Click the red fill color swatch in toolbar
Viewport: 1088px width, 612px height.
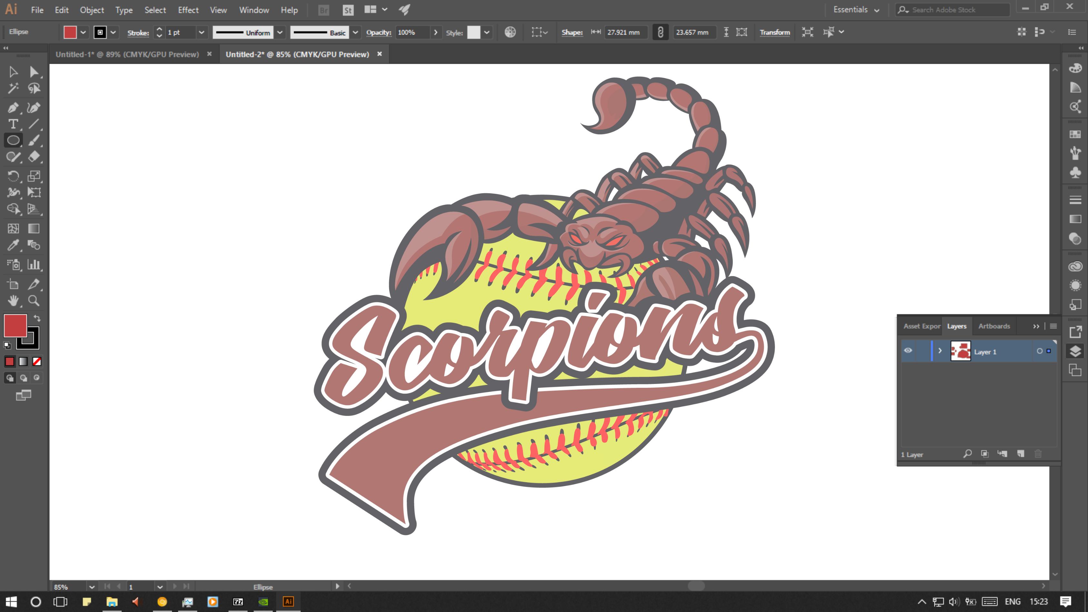(15, 325)
